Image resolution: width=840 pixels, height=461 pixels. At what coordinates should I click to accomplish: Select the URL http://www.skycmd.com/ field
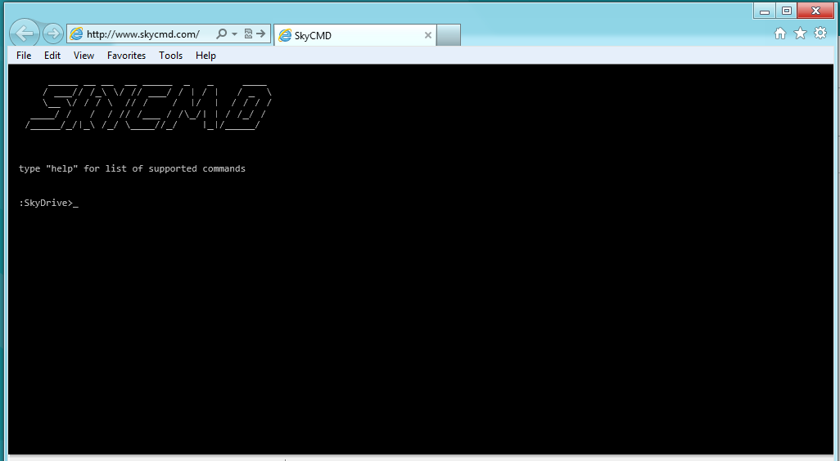pos(143,34)
